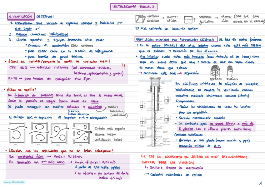Click the red question '¿Cómo se ventila?'
265x187 pixels.
20,89
